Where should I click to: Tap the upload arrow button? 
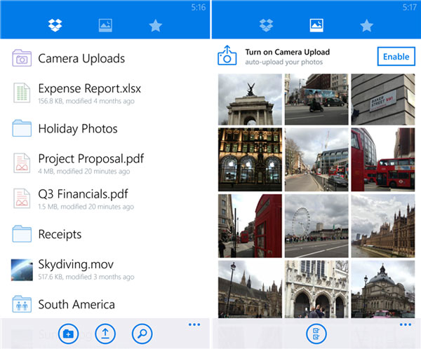click(105, 334)
